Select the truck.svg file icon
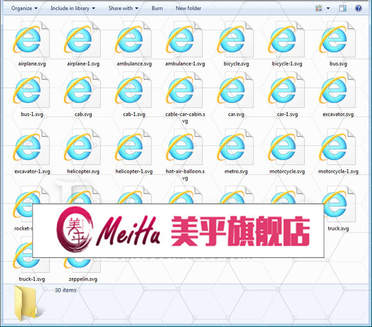This screenshot has height=327, width=372. 340,204
